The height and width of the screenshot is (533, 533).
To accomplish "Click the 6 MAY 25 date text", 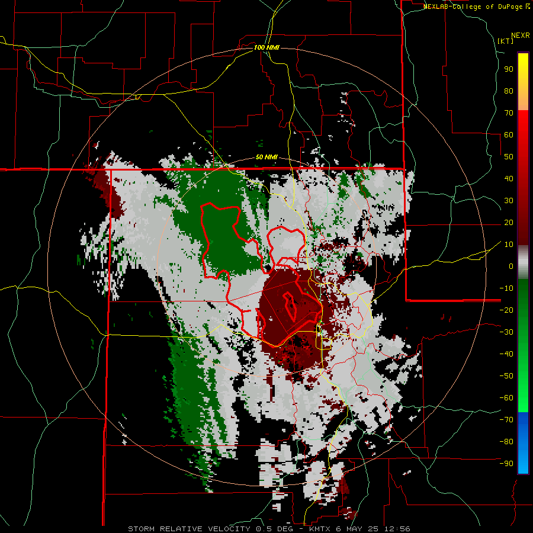I will [359, 529].
